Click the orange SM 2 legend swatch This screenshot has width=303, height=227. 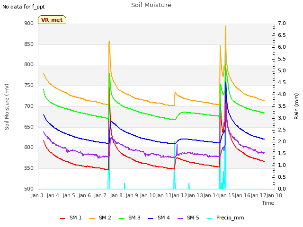pos(92,218)
